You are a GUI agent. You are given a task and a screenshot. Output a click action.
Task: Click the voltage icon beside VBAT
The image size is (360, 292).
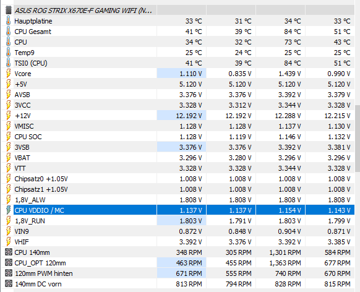(9, 158)
